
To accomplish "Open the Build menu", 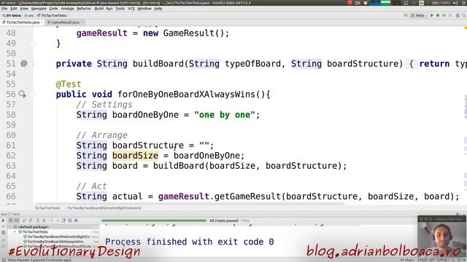I will tap(99, 9).
